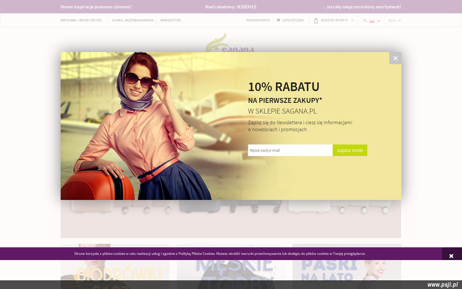Focus the Wpisz swój e-mail field
462x289 pixels.
click(290, 150)
